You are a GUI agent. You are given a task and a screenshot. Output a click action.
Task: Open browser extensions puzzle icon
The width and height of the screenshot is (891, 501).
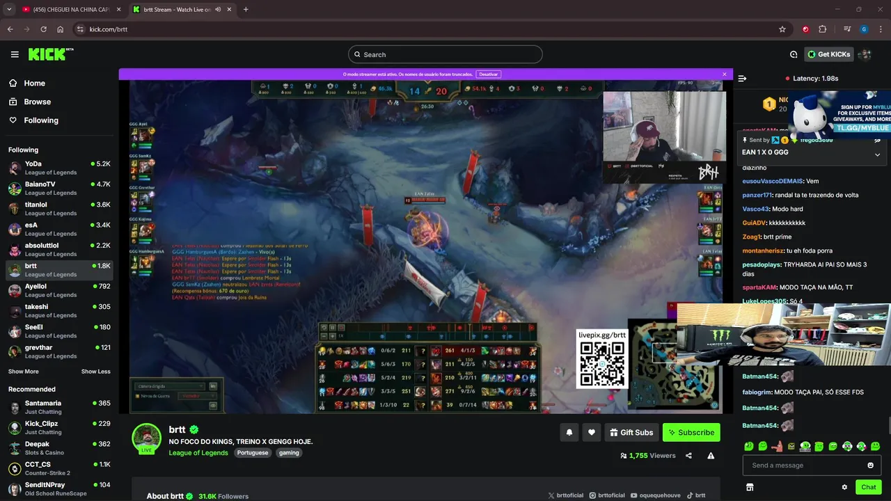pos(823,29)
